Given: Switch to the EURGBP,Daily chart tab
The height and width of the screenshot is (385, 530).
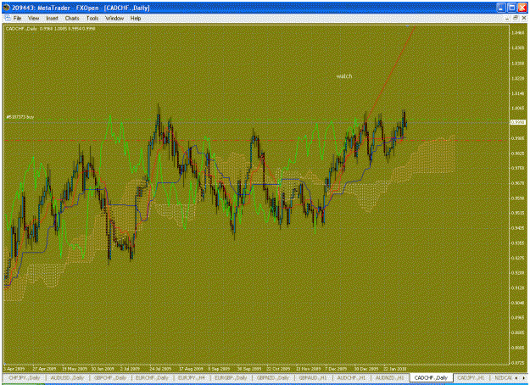Looking at the screenshot, I should coord(231,377).
